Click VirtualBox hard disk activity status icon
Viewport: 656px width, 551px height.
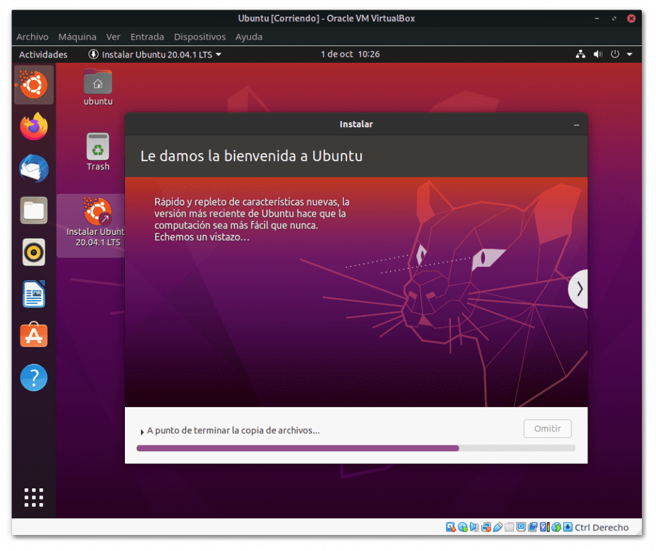tap(450, 527)
